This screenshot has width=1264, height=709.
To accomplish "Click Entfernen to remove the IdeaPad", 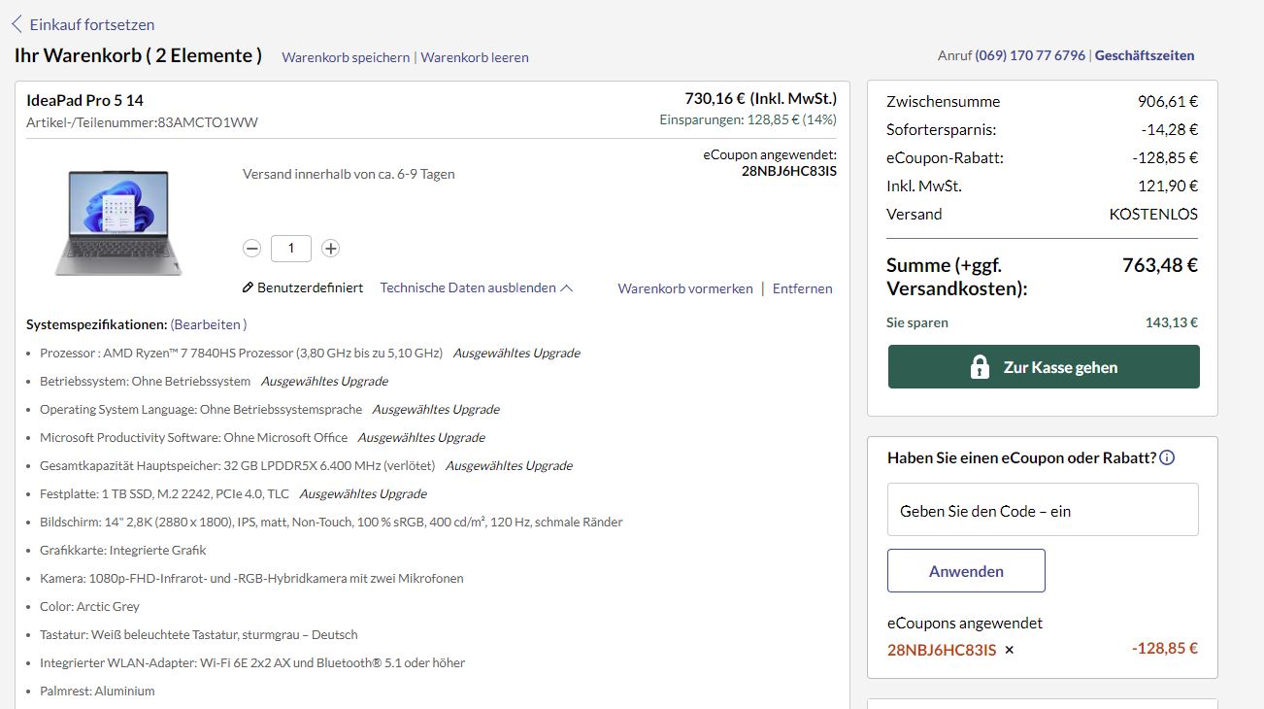I will pos(803,288).
